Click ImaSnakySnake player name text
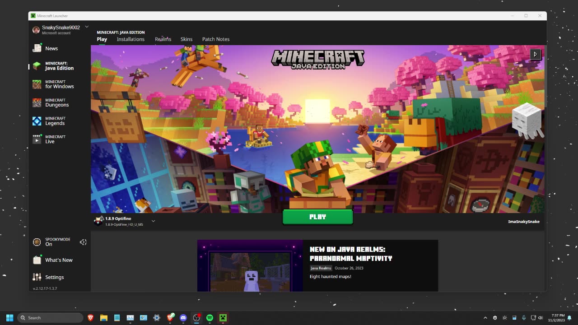 click(x=524, y=222)
